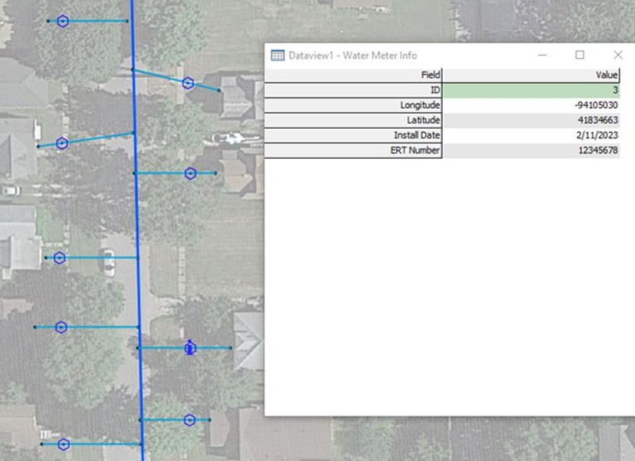The width and height of the screenshot is (635, 461).
Task: Maximize the Dataview1 window
Action: tap(579, 55)
